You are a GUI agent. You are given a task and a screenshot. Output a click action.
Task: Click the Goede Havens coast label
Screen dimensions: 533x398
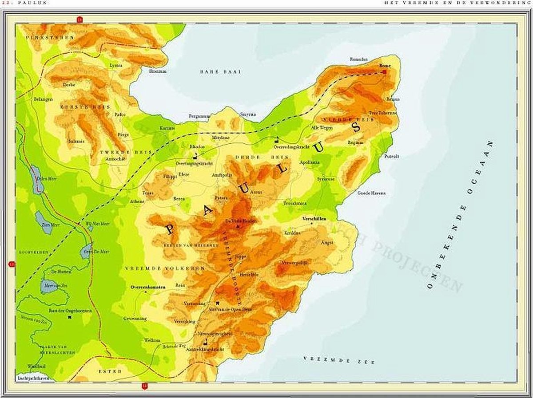pyautogui.click(x=372, y=193)
